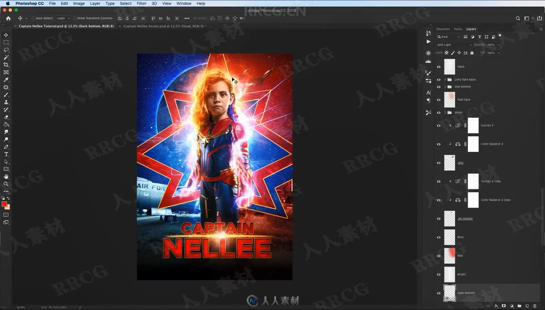
Task: Click the add layer style fx icon
Action: (496, 306)
